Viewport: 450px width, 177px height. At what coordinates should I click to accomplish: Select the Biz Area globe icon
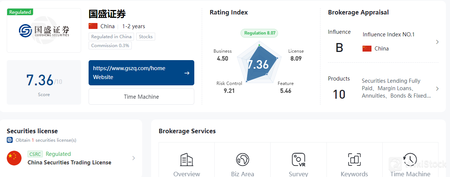point(242,160)
